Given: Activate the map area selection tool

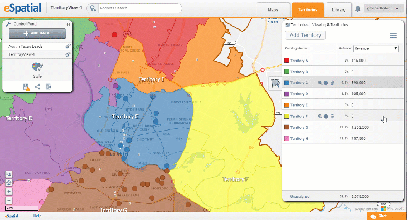Looking at the screenshot, I should pyautogui.click(x=275, y=83).
